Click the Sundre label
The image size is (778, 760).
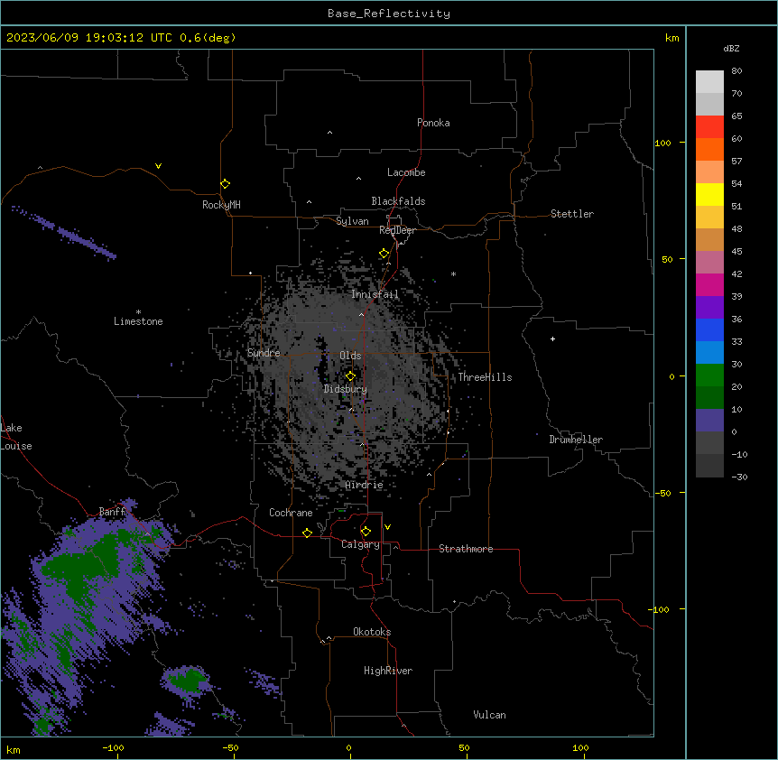click(x=264, y=353)
